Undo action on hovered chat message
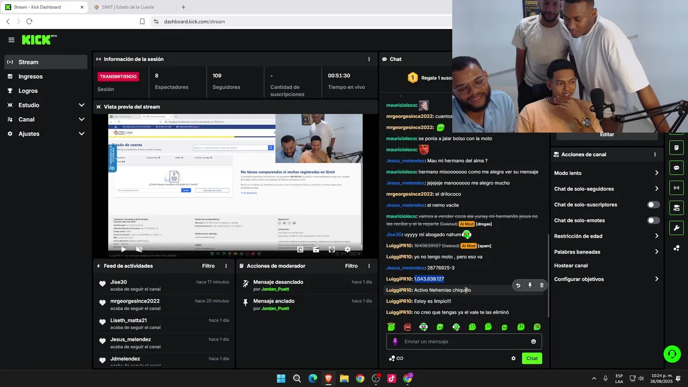The width and height of the screenshot is (688, 387). pyautogui.click(x=518, y=285)
